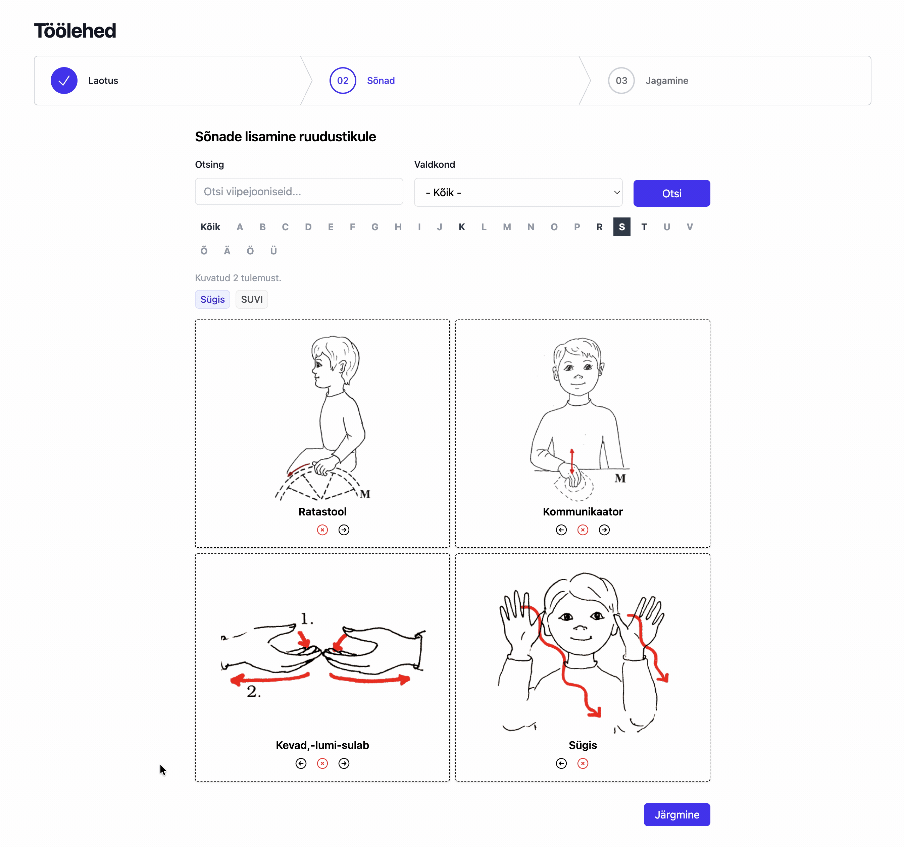
Task: Filter signs by letter T
Action: pos(644,227)
